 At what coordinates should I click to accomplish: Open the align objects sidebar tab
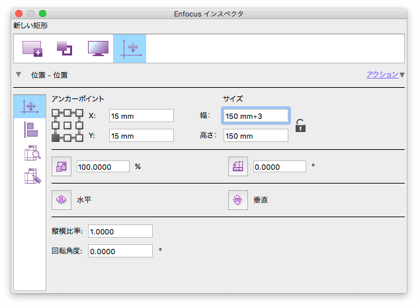30,130
